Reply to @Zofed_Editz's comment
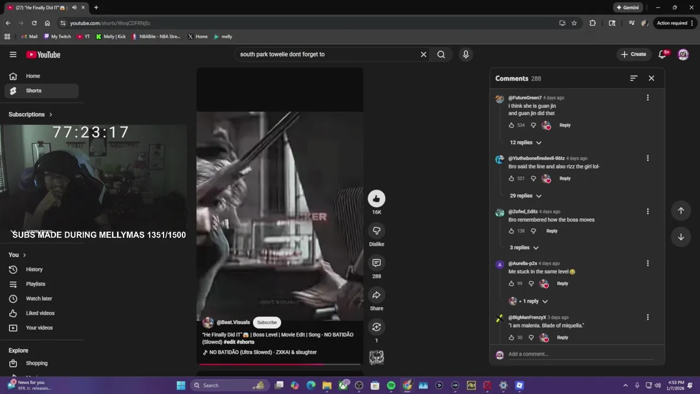 552,231
